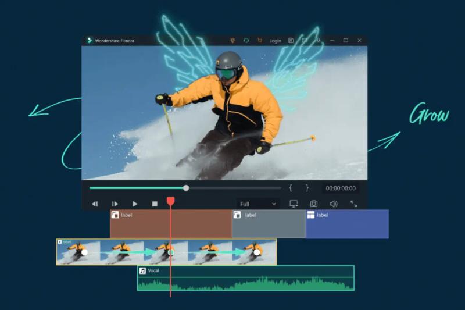The width and height of the screenshot is (465, 310).
Task: Click the music note icon on the Vocal track
Action: point(142,270)
